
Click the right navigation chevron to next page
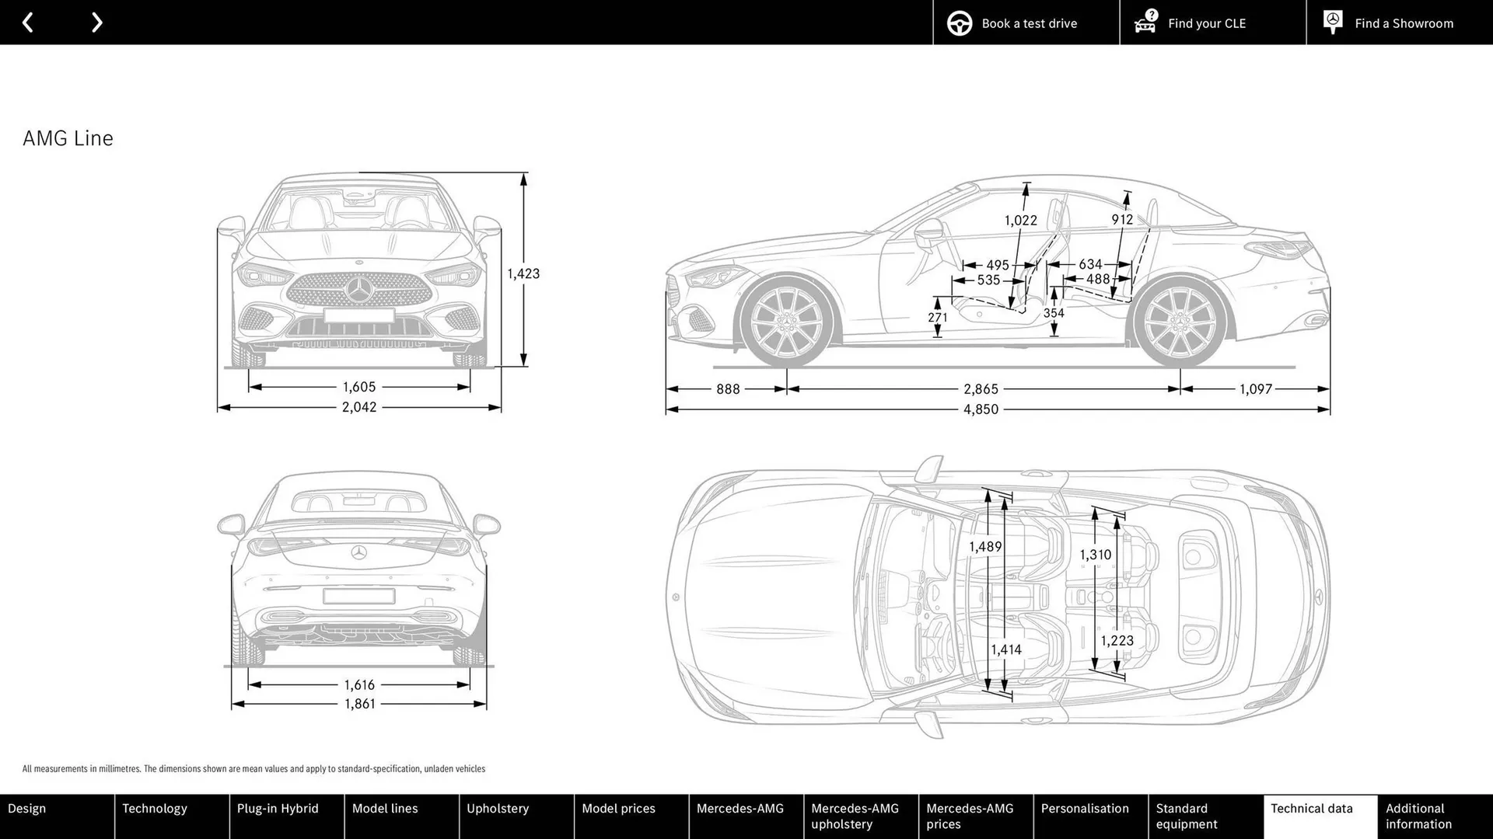click(x=96, y=23)
